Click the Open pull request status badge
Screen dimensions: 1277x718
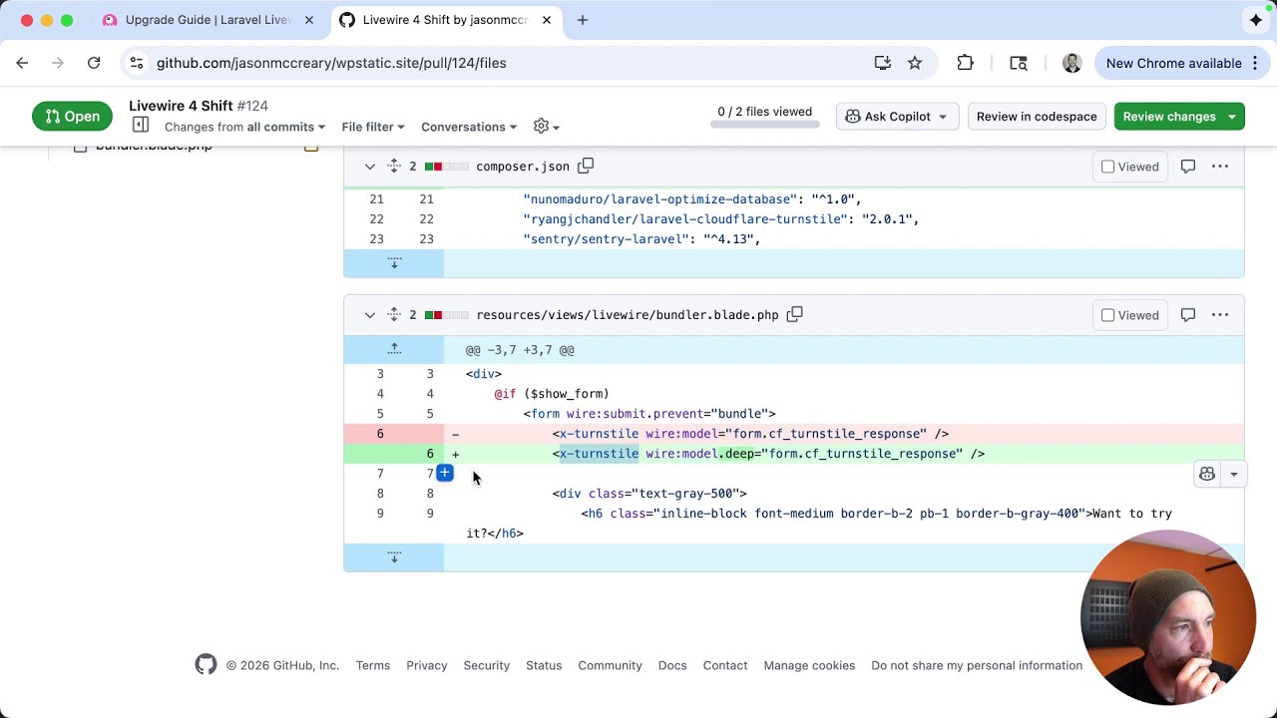point(73,117)
